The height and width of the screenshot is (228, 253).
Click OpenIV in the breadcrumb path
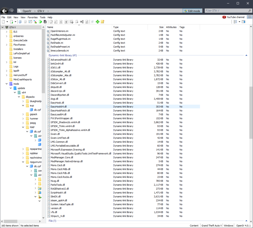[x=27, y=11]
